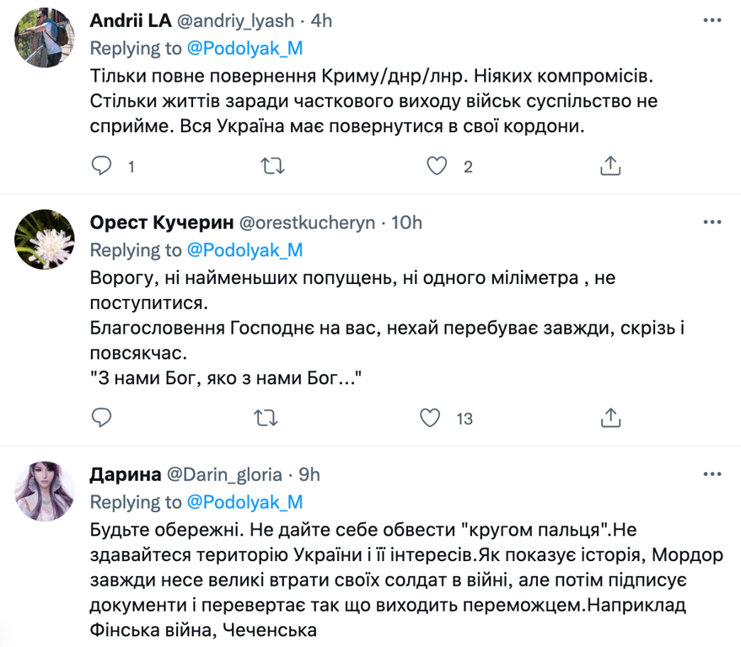Click the 10h timestamp on Орест's tweet
The height and width of the screenshot is (647, 741).
pos(407,223)
